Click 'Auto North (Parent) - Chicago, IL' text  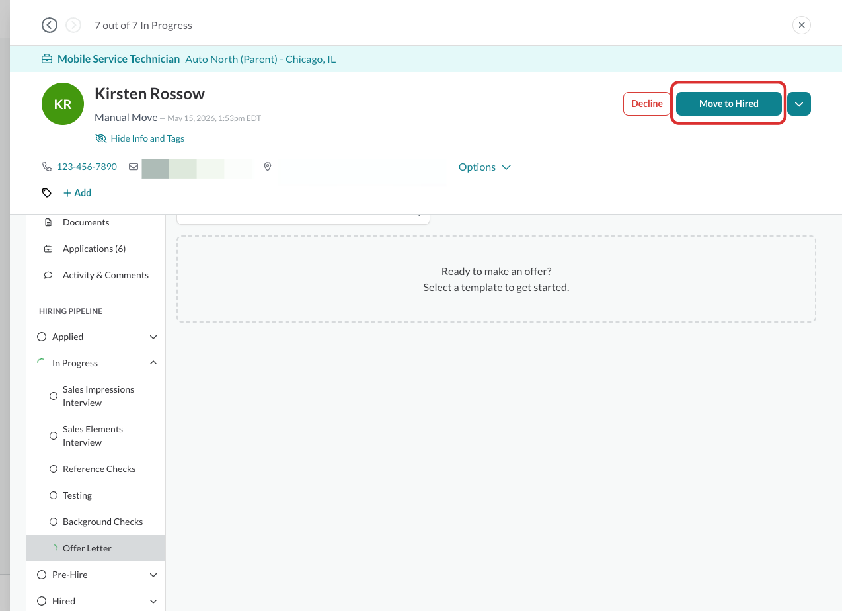[260, 59]
